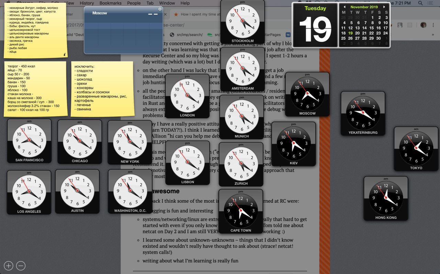Click the 'November 2019' calendar header
Screen dimensions: 440x274
tap(364, 7)
